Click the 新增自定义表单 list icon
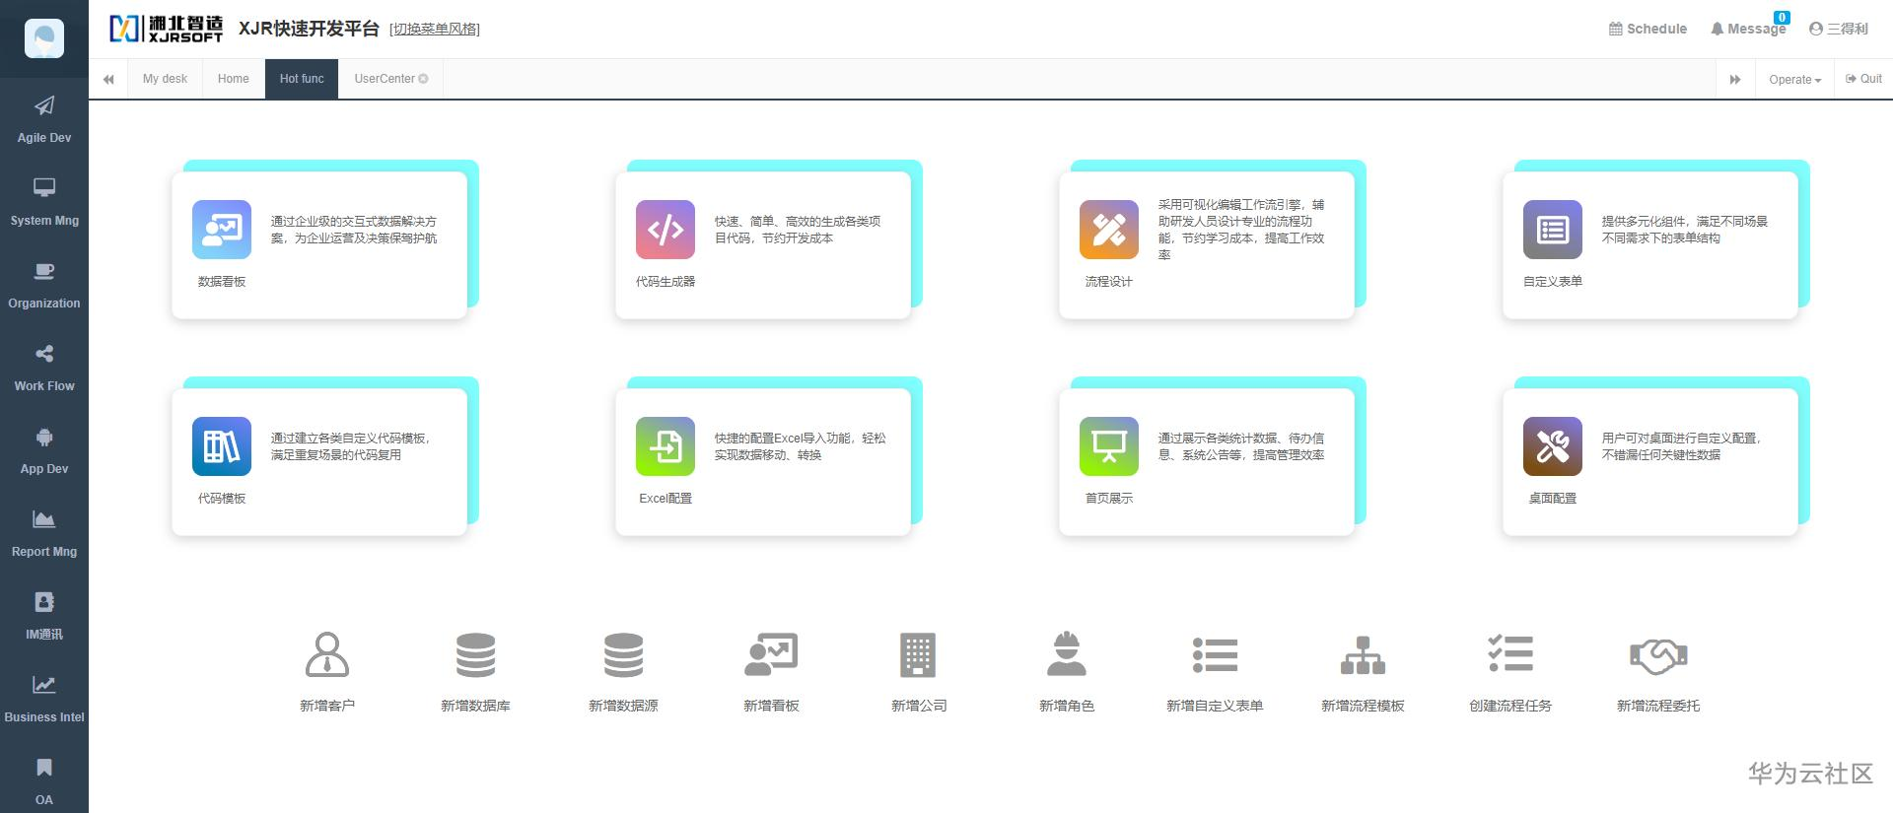The image size is (1893, 813). pos(1215,655)
